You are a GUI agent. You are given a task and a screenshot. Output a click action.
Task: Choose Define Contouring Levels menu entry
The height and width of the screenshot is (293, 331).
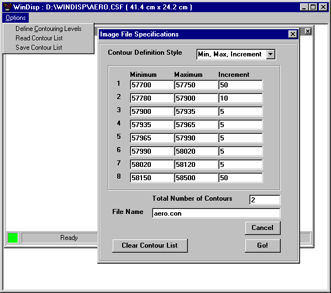coord(48,29)
